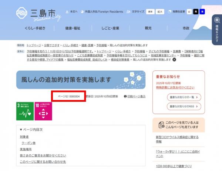The width and height of the screenshot is (222, 171).
Task: Jump to 対象者 section
Action: 24,137
